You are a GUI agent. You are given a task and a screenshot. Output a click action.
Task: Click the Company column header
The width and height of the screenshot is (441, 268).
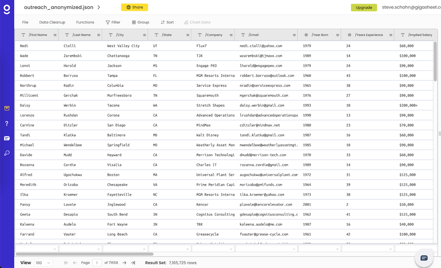[214, 35]
